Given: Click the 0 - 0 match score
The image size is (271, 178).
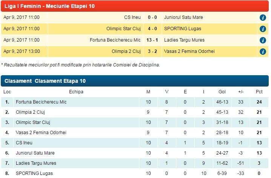Looking at the screenshot, I should click(x=152, y=17).
